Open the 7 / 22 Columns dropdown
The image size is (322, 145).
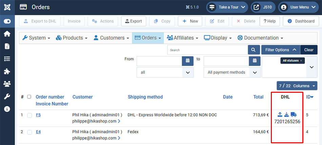[x=297, y=86]
